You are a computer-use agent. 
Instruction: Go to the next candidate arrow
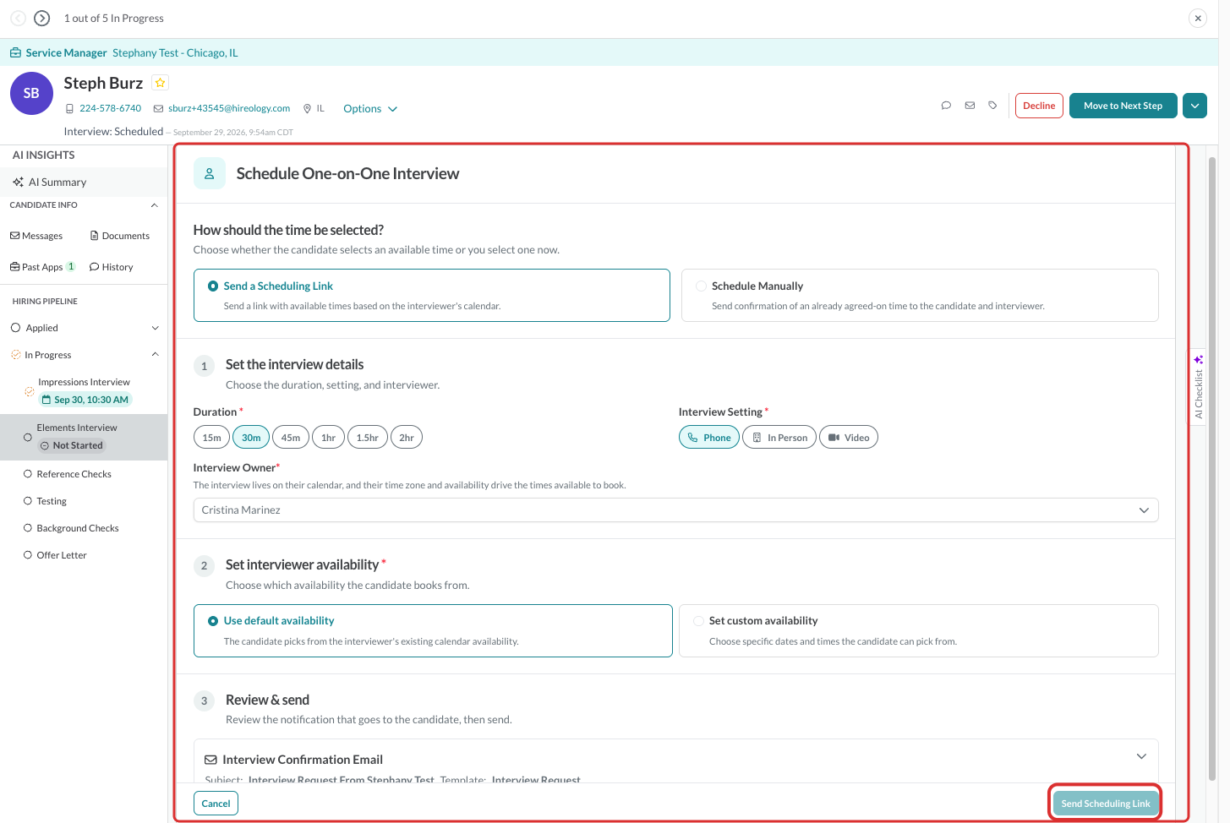41,18
